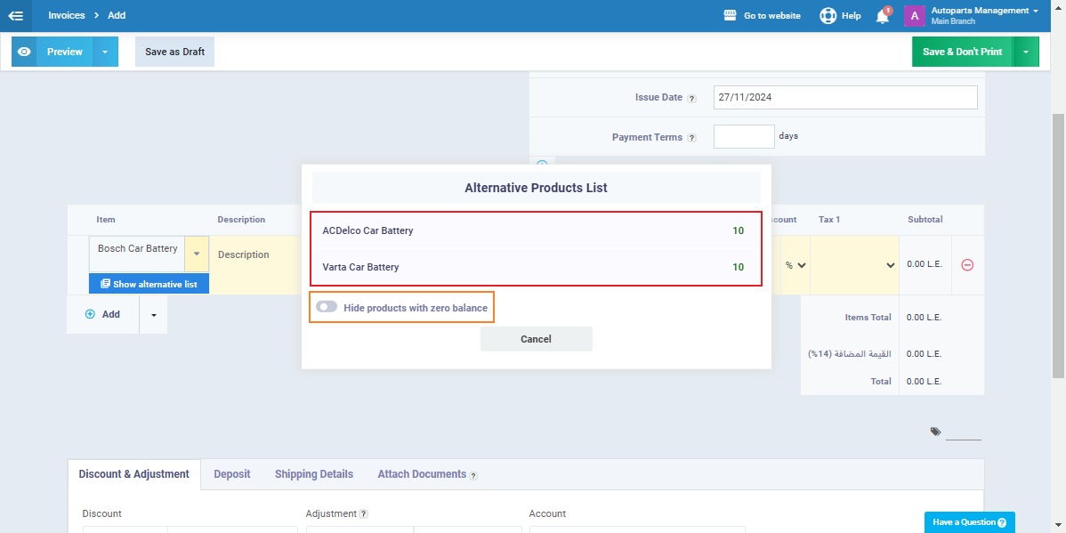Click the stock quantity 10 for ACDelco
This screenshot has width=1066, height=533.
pos(738,231)
